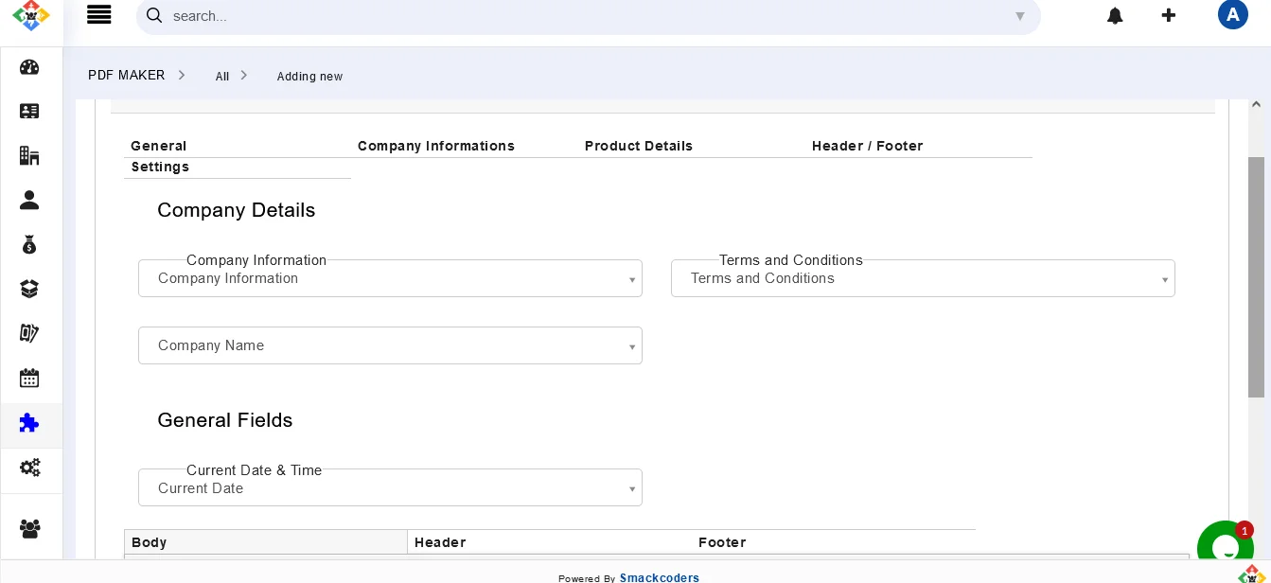Viewport: 1271px width, 583px height.
Task: Expand the Terms and Conditions dropdown
Action: (923, 278)
